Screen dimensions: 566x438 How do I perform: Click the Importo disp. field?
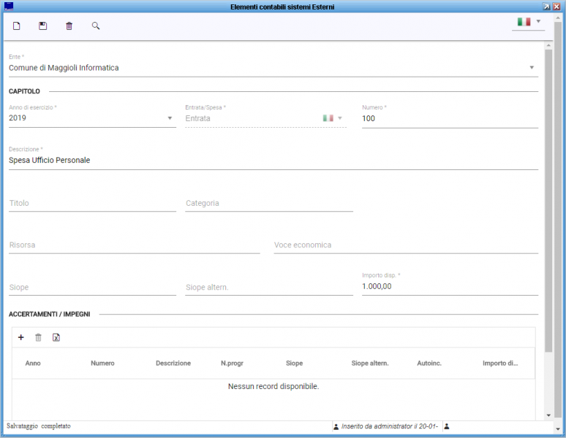[450, 287]
